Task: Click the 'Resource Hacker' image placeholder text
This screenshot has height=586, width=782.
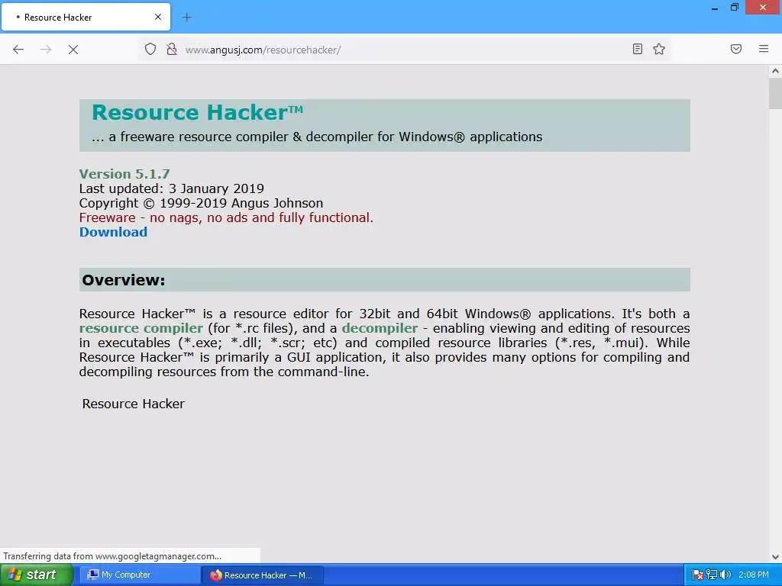Action: pos(133,404)
